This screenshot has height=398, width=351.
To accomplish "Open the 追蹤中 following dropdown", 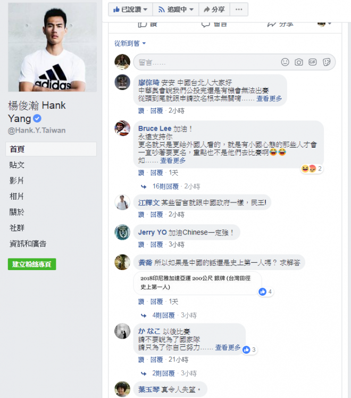I will [174, 9].
